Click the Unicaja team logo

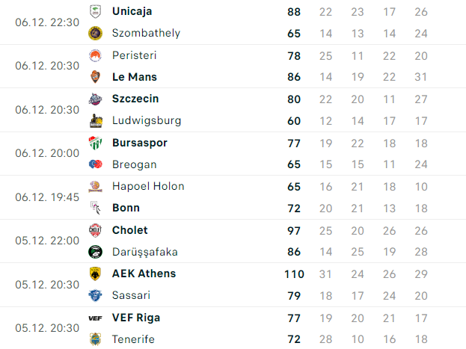[x=96, y=12]
